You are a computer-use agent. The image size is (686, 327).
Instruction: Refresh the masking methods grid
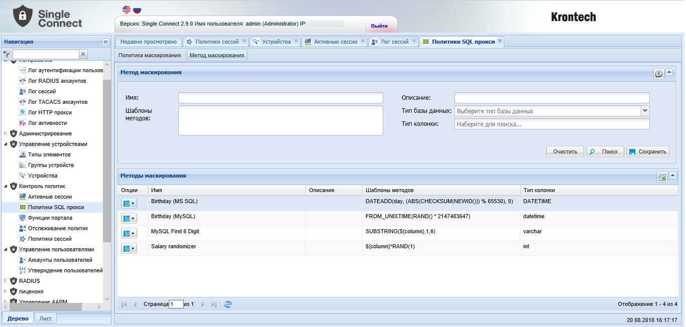pyautogui.click(x=228, y=304)
